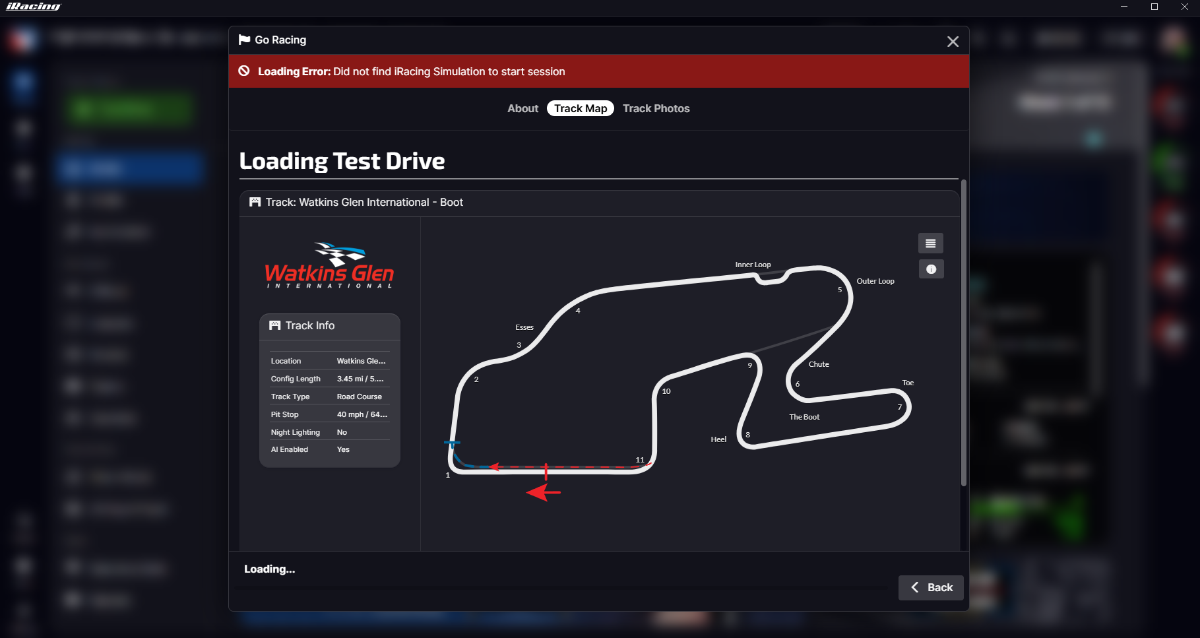Click the Track Info panel icon
Screen dimensions: 1200x638
click(275, 325)
